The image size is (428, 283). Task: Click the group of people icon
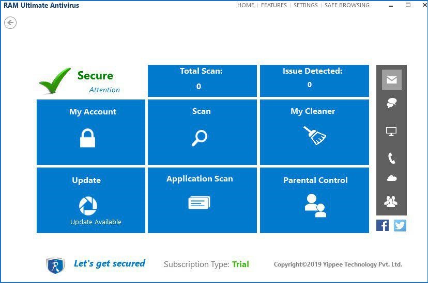click(391, 202)
